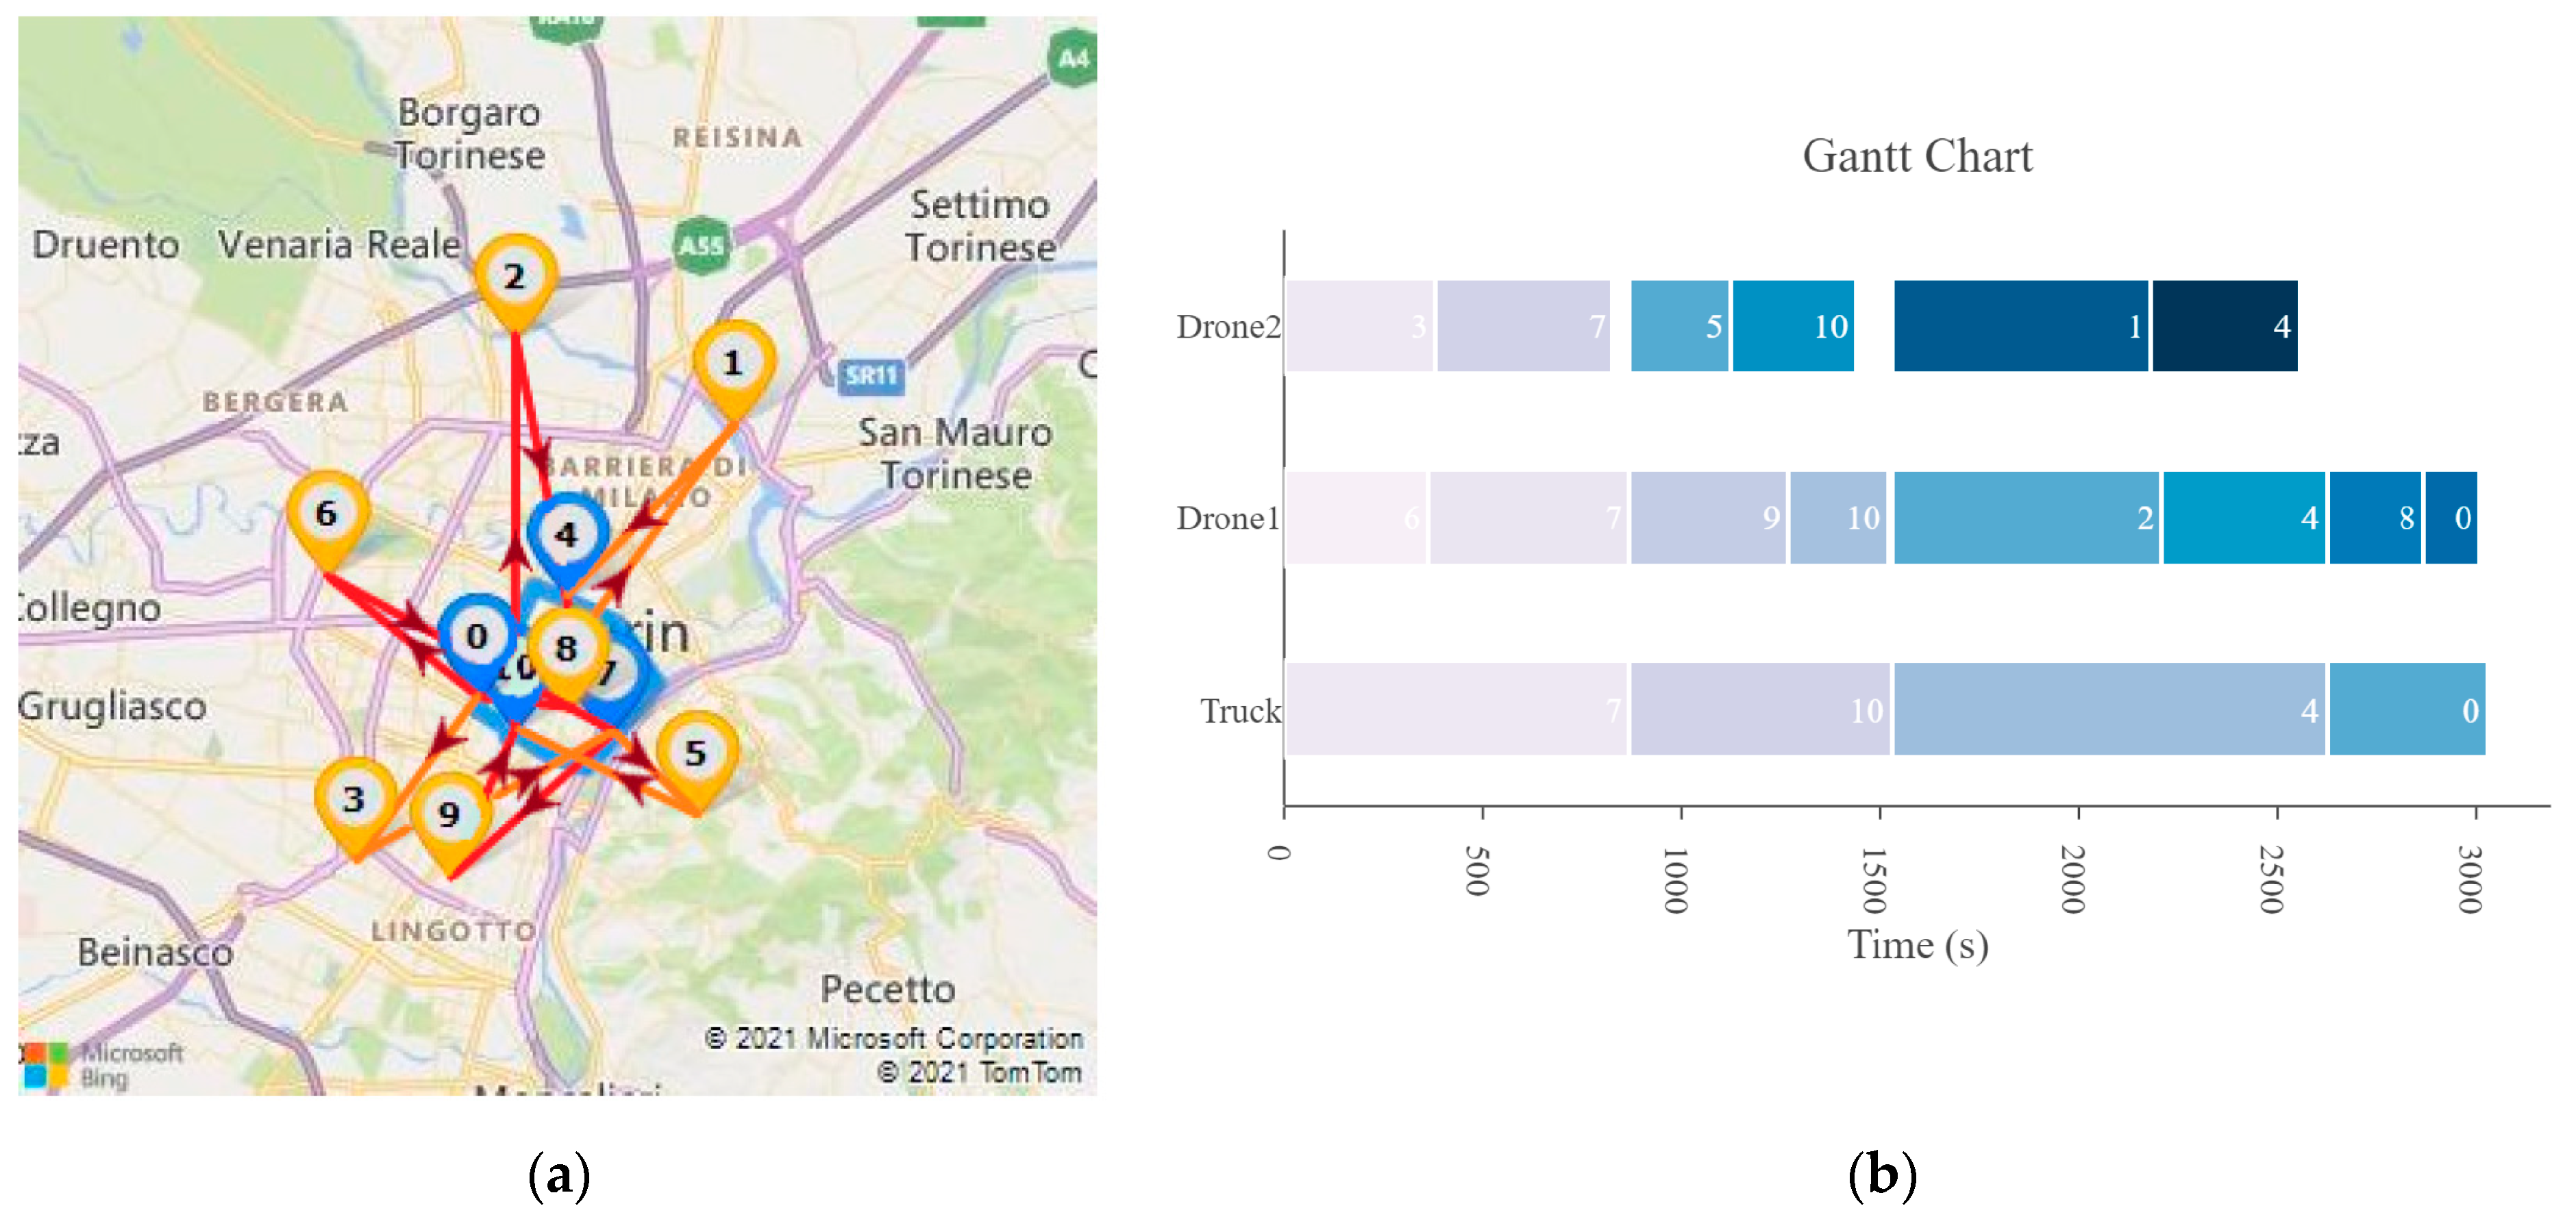Image resolution: width=2576 pixels, height=1219 pixels.
Task: Click the Truck row label
Action: 1241,711
